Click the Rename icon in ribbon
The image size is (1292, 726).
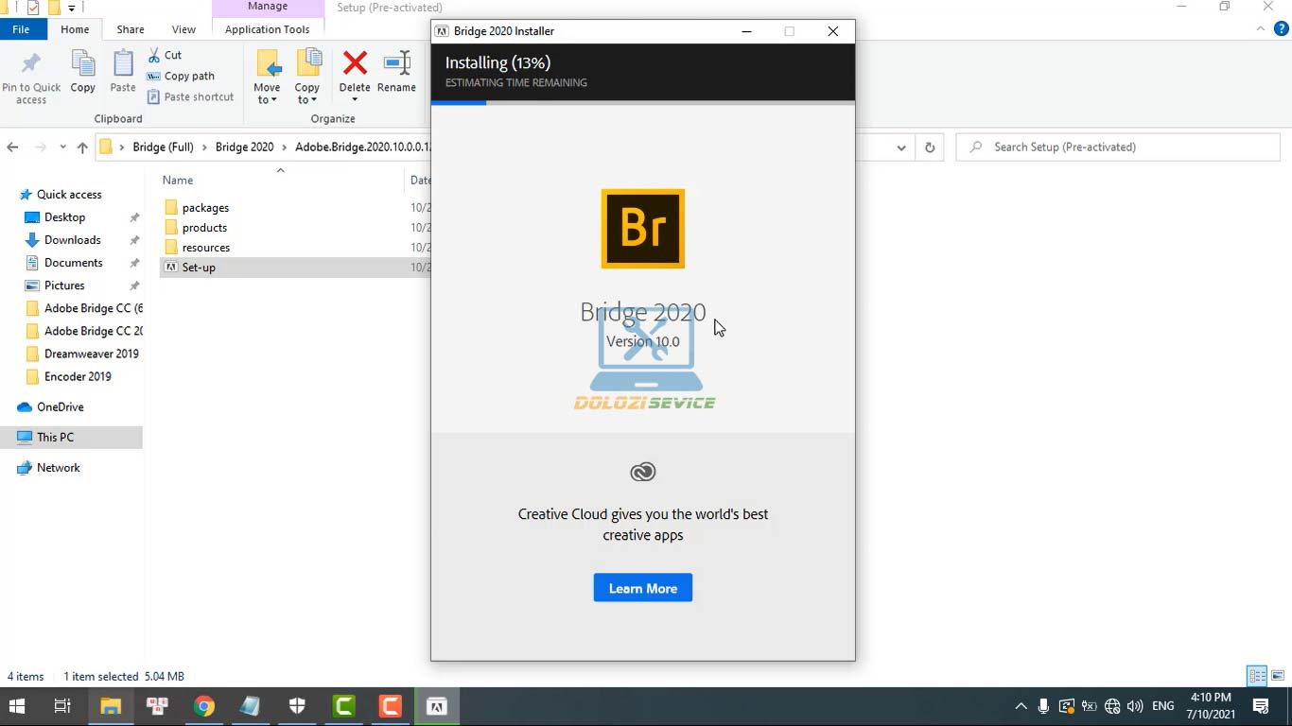click(x=396, y=64)
